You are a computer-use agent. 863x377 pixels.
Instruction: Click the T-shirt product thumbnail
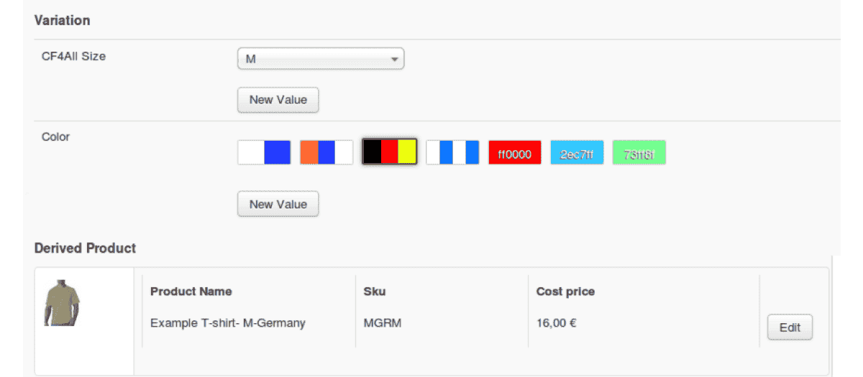click(x=63, y=304)
